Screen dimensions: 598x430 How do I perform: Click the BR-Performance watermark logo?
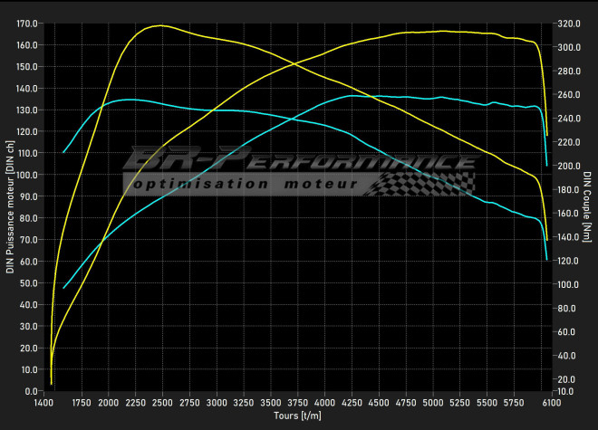[299, 163]
